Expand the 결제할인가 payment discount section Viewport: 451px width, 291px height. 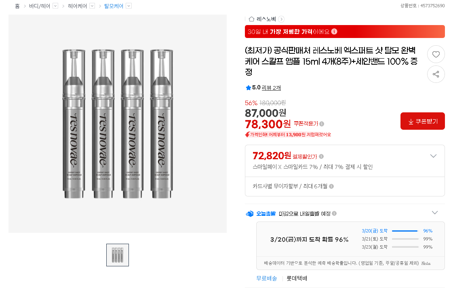click(x=433, y=156)
